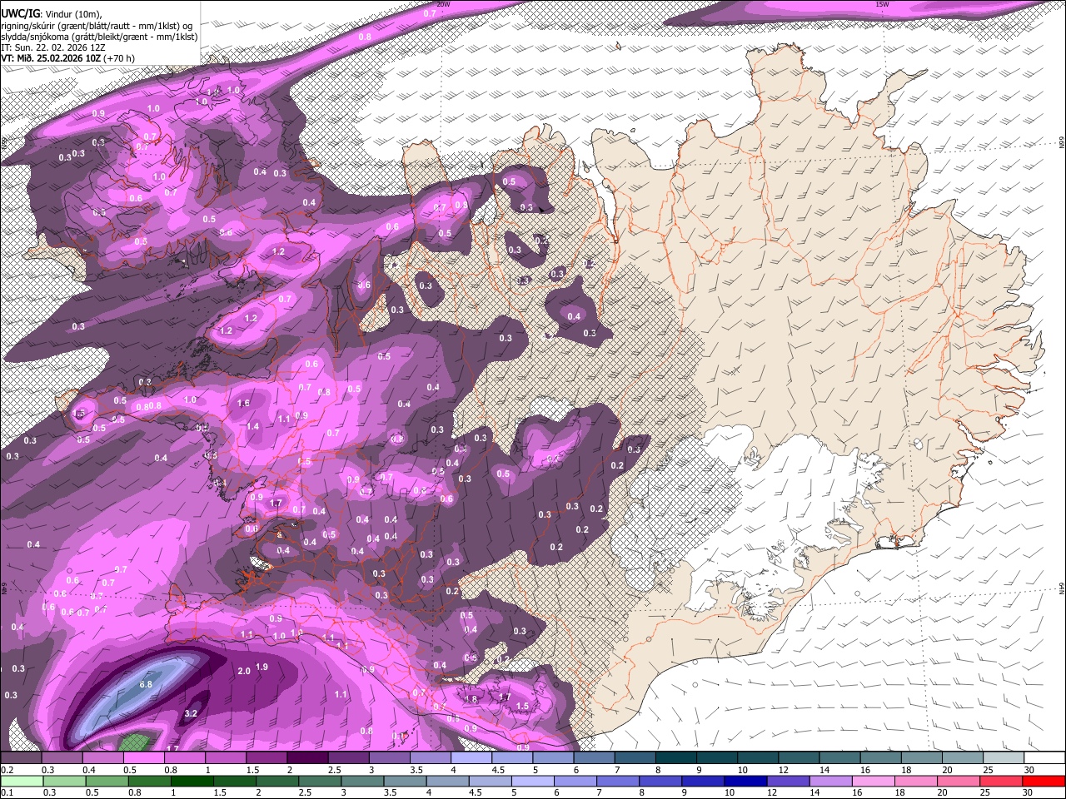Viewport: 1066px width, 799px height.
Task: Click the 0.1 label starting the rain scale
Action: click(7, 792)
